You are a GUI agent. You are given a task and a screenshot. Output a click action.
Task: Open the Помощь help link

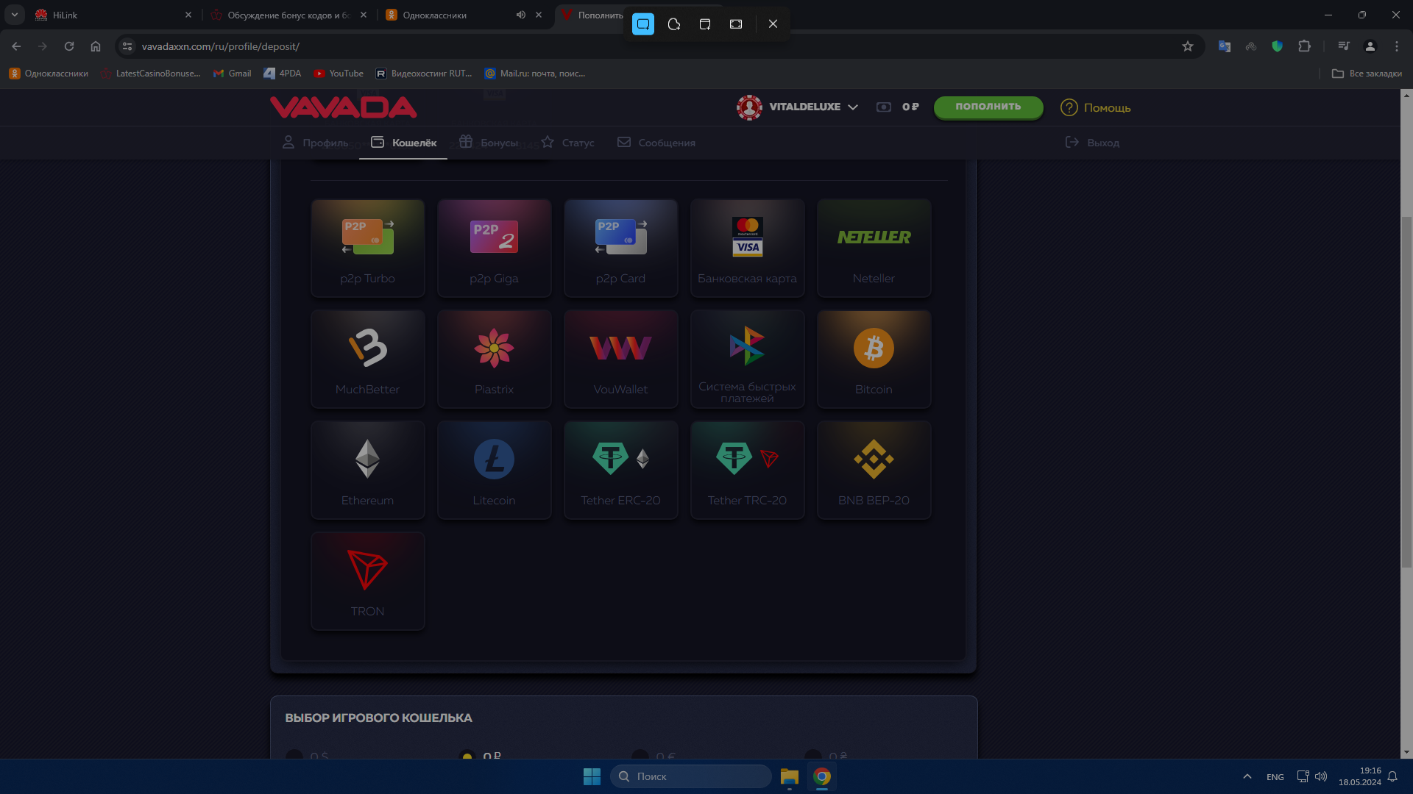pos(1095,107)
